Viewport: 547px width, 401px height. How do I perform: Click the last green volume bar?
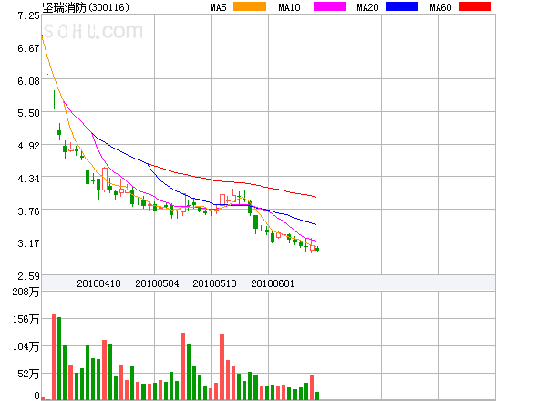click(x=317, y=396)
